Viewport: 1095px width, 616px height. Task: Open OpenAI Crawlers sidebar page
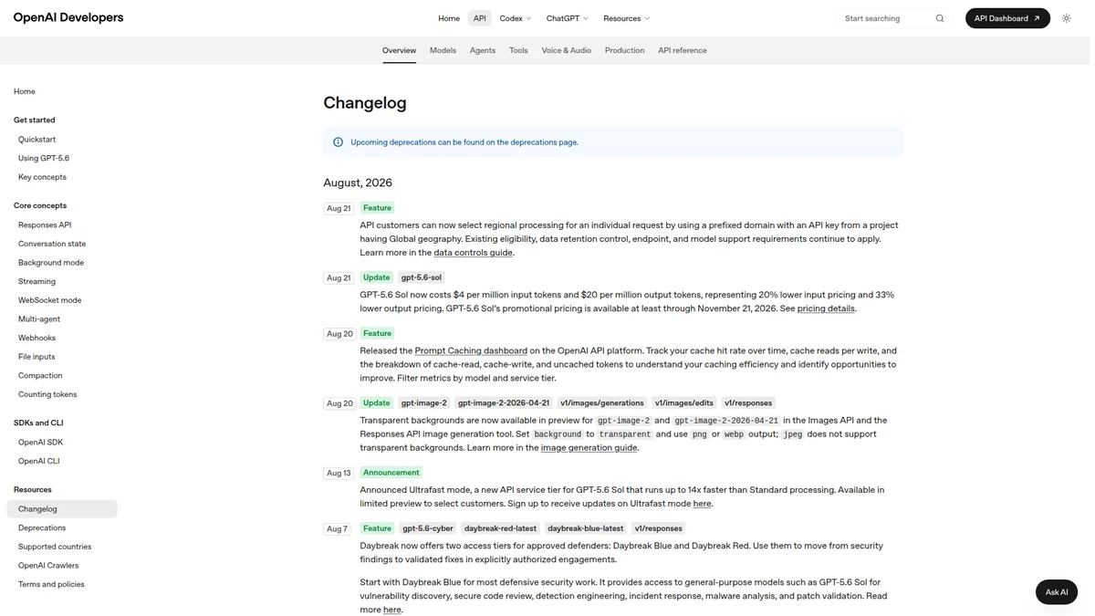48,566
